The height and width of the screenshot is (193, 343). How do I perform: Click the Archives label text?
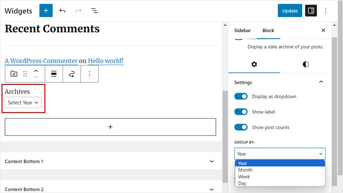17,91
